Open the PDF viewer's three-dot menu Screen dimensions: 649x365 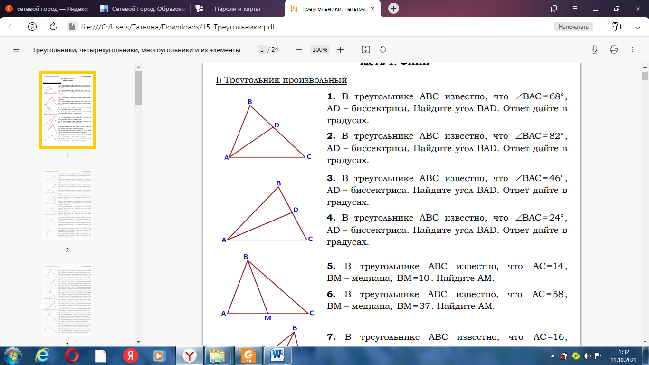(633, 49)
